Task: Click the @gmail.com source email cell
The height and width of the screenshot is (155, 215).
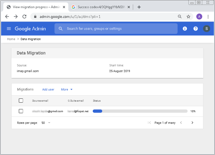Action: [47, 111]
